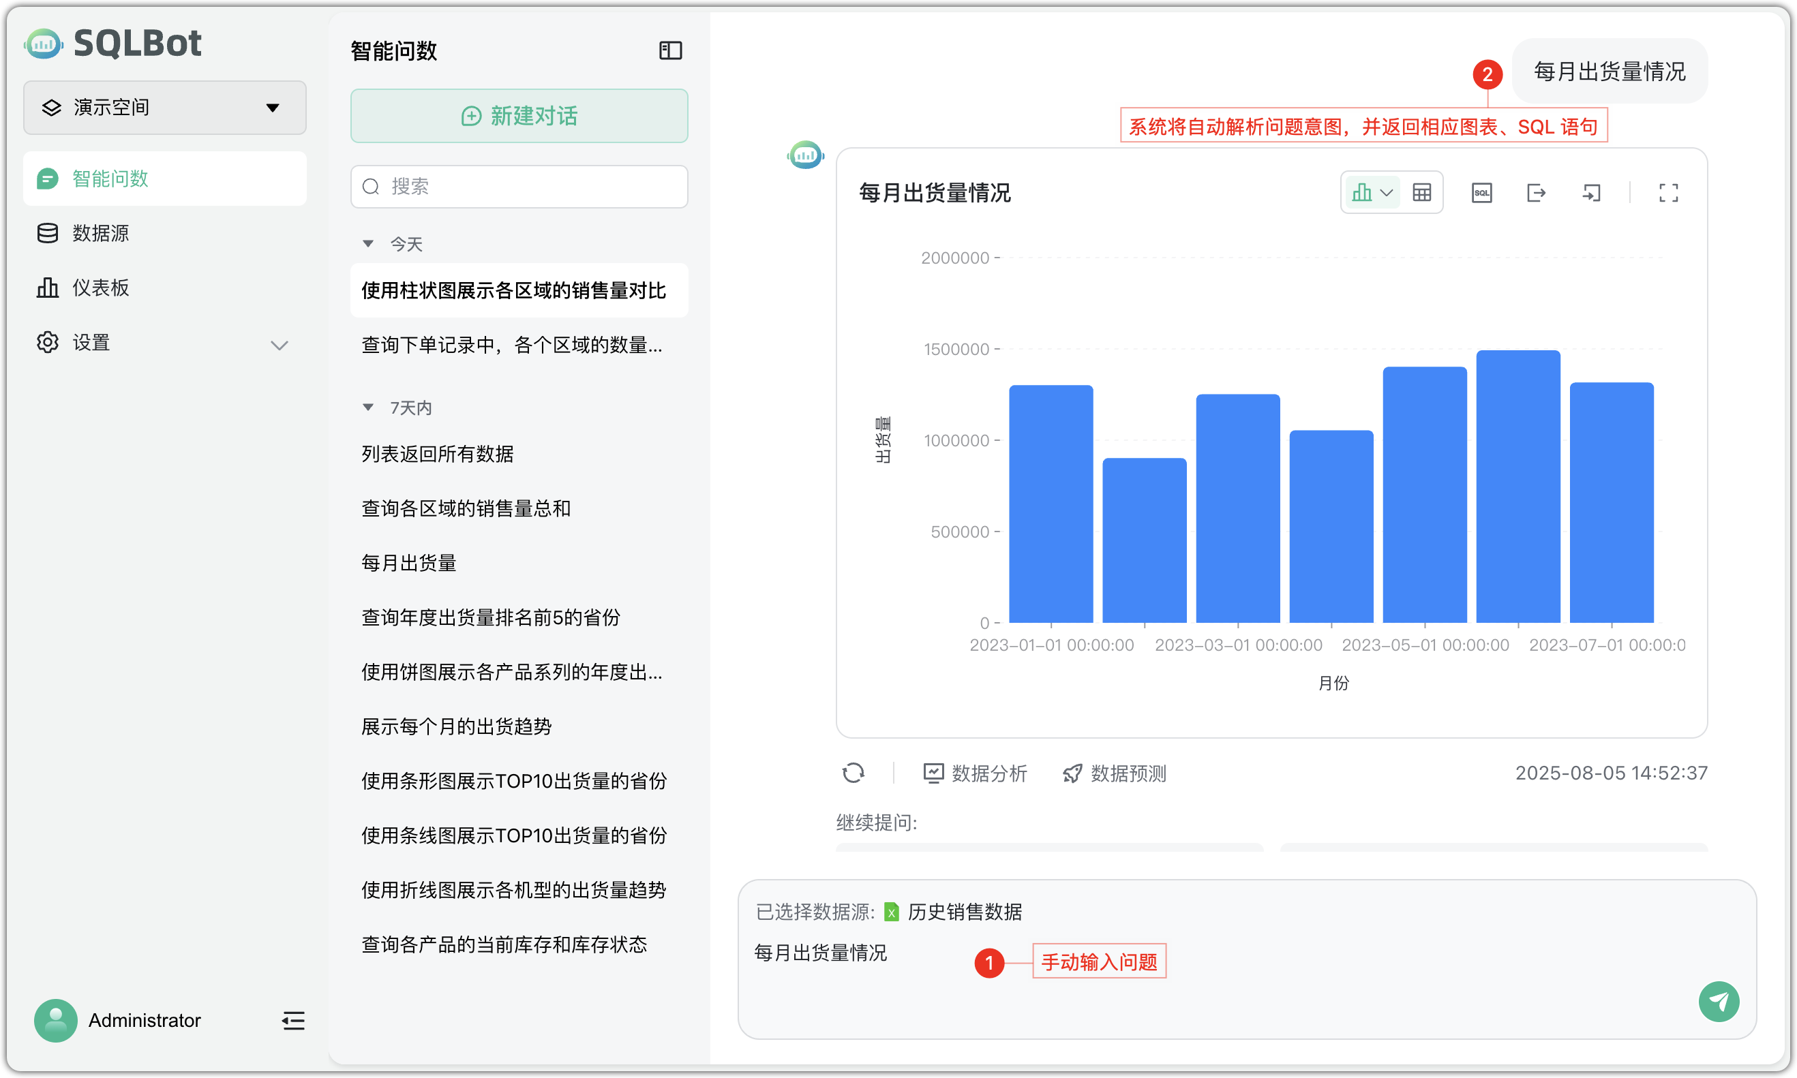Image resolution: width=1797 pixels, height=1078 pixels.
Task: Export the chart using the export icon
Action: coord(1536,191)
